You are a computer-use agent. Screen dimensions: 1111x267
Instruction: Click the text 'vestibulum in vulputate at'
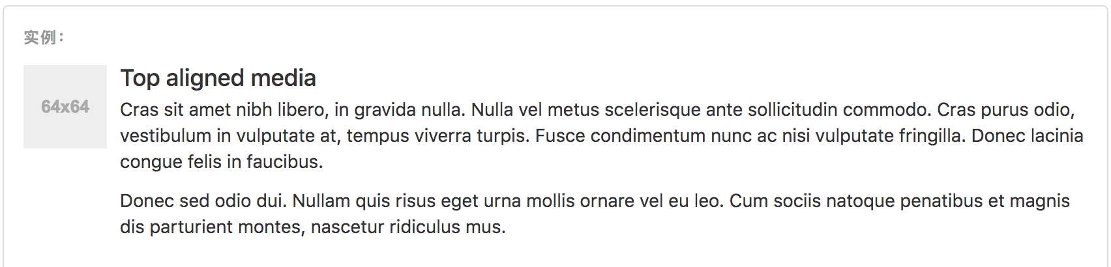230,136
